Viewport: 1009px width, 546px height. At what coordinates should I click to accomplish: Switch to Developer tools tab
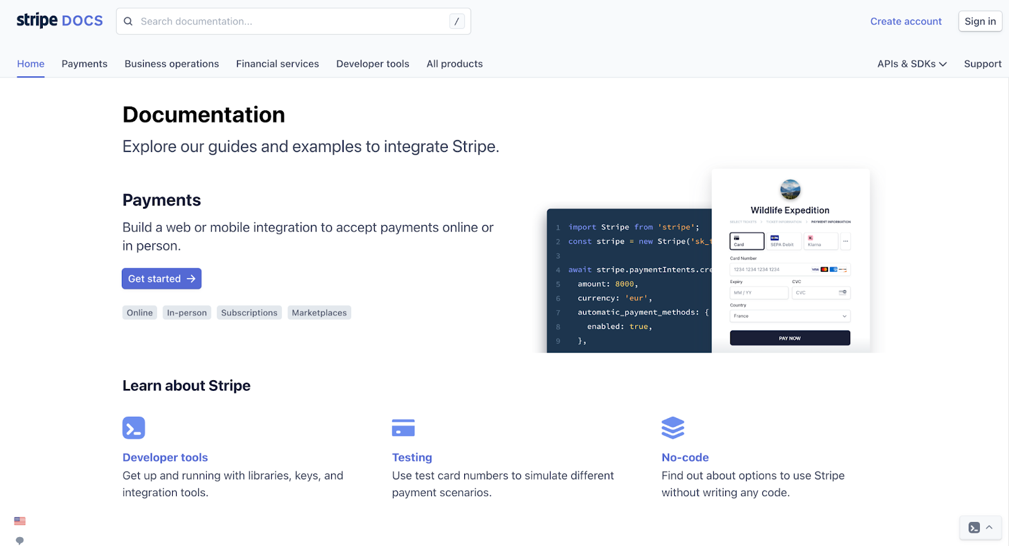[x=373, y=64]
